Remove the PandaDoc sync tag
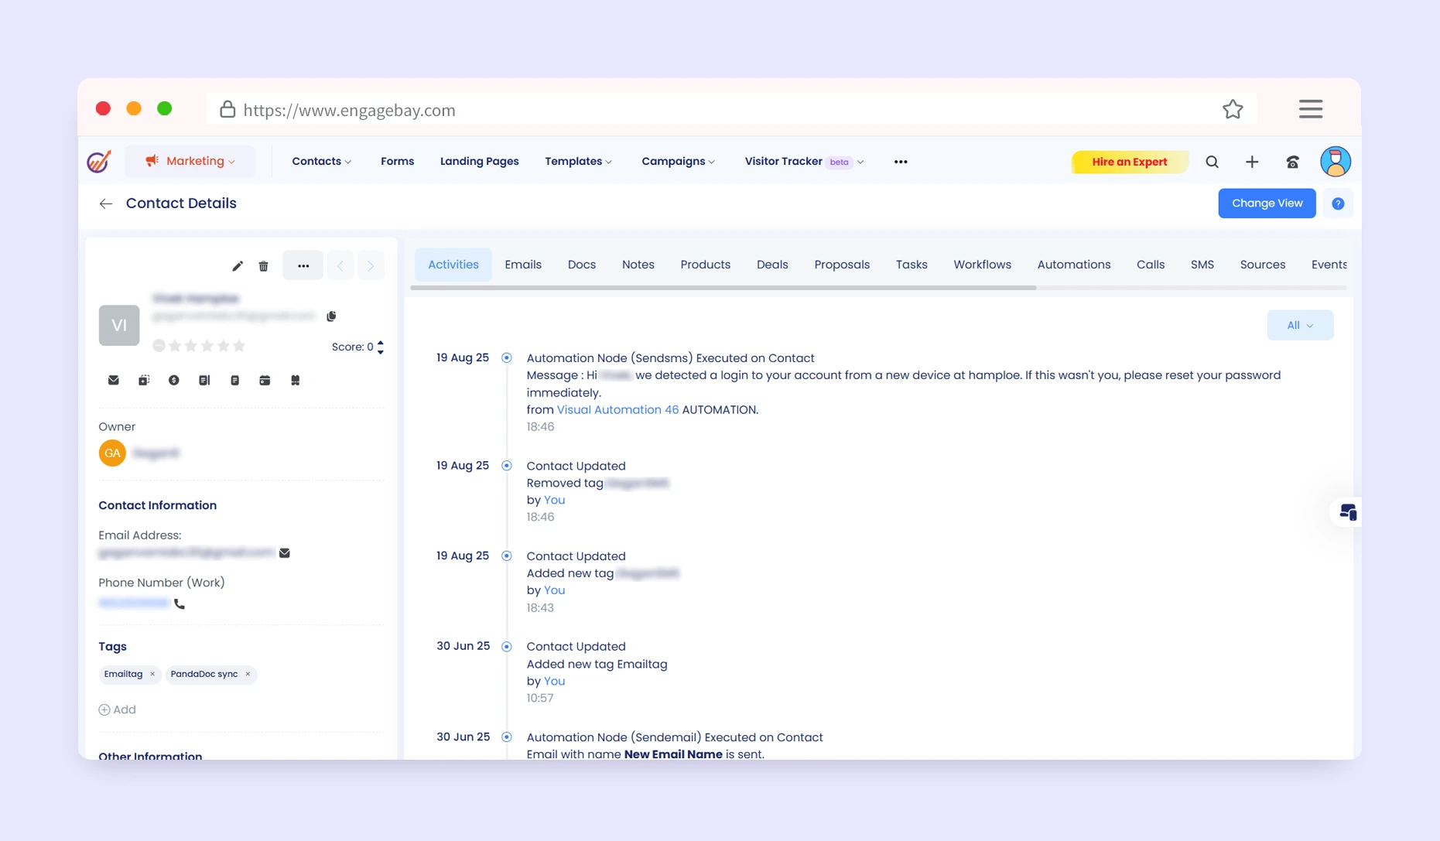The height and width of the screenshot is (841, 1440). click(248, 674)
